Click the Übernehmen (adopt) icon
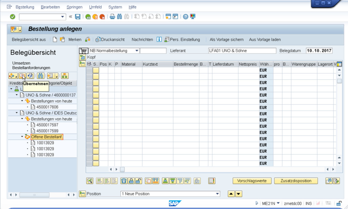The height and width of the screenshot is (209, 348). (22, 76)
